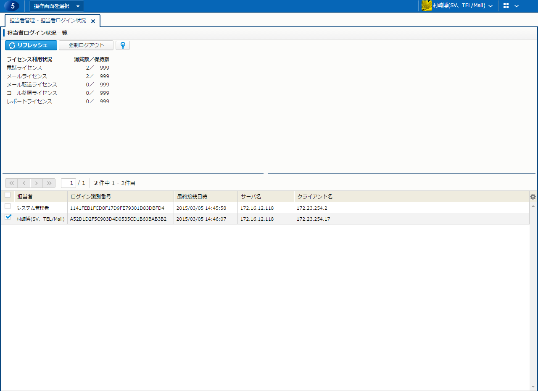Check the システム管理者 row checkbox
The width and height of the screenshot is (538, 391).
tap(8, 206)
